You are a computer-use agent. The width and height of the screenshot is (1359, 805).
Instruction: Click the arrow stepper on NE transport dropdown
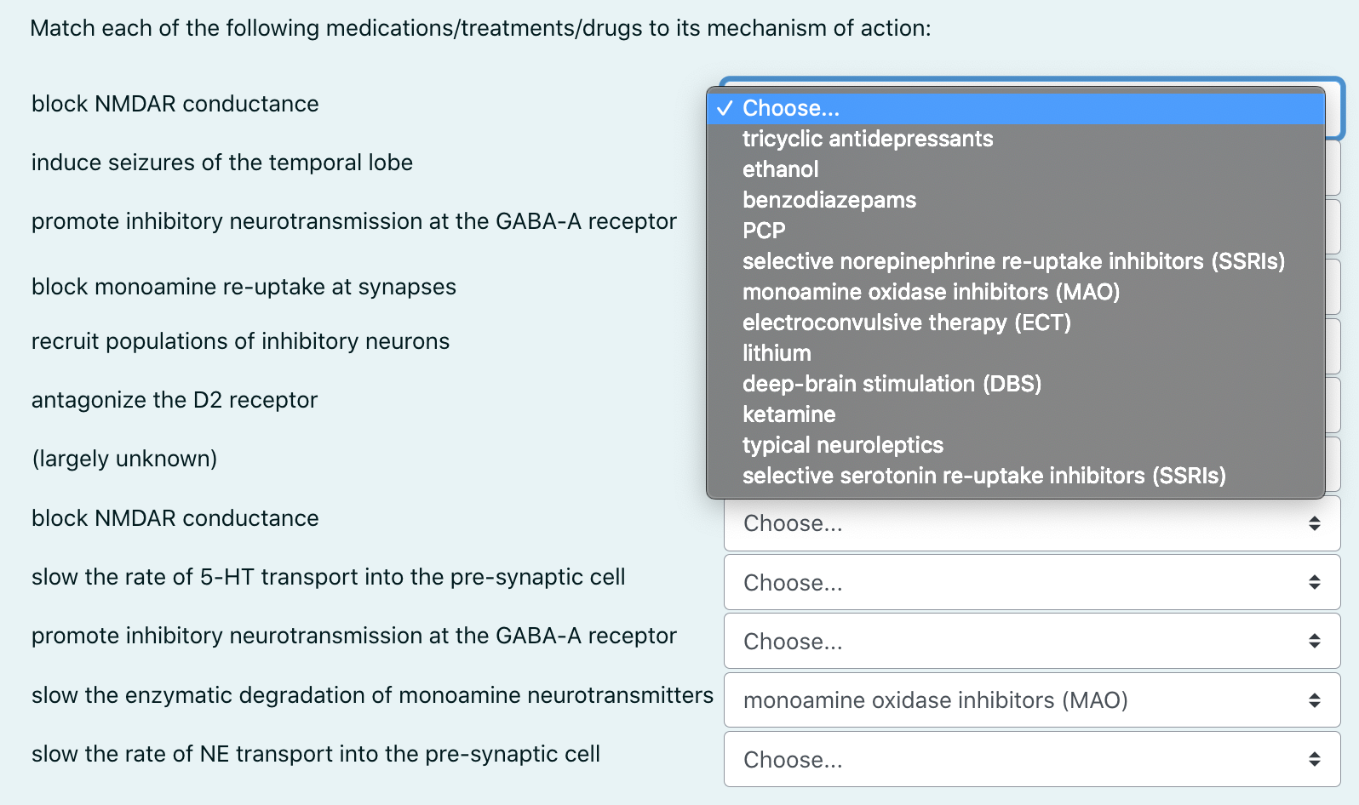coord(1315,760)
